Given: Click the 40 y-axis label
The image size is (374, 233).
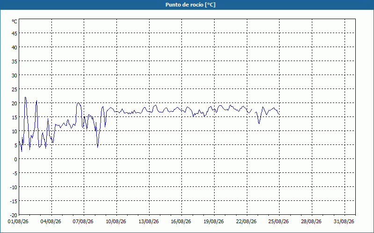Looking at the screenshot, I should (14, 48).
